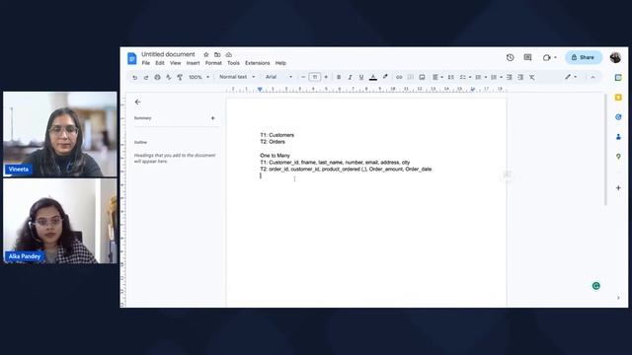This screenshot has width=632, height=355.
Task: Open the Help menu
Action: tap(280, 63)
